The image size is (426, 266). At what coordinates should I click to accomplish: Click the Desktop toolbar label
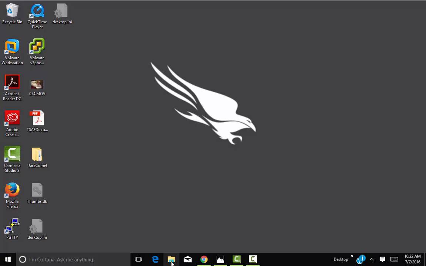tap(341, 259)
